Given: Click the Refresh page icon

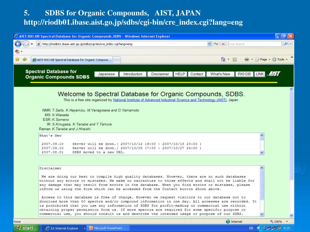Looking at the screenshot, I should pos(216,44).
